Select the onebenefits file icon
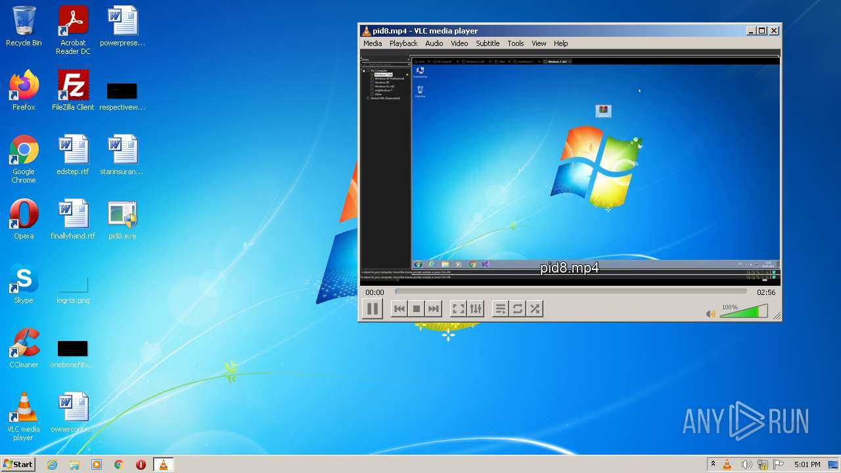Screen dimensions: 841x473 pyautogui.click(x=73, y=353)
